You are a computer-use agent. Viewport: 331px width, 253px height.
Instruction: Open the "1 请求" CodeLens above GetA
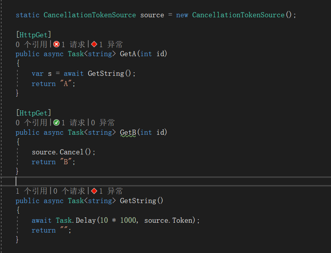[x=72, y=44]
